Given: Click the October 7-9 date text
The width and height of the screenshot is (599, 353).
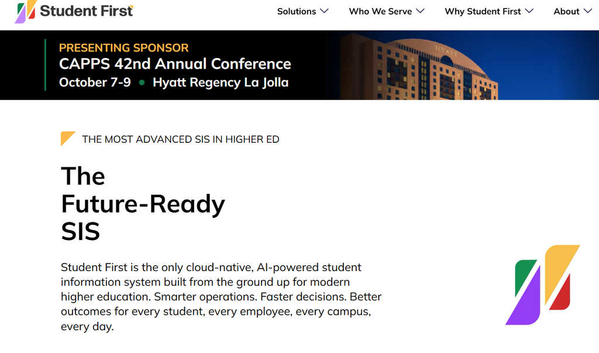Looking at the screenshot, I should [x=95, y=82].
